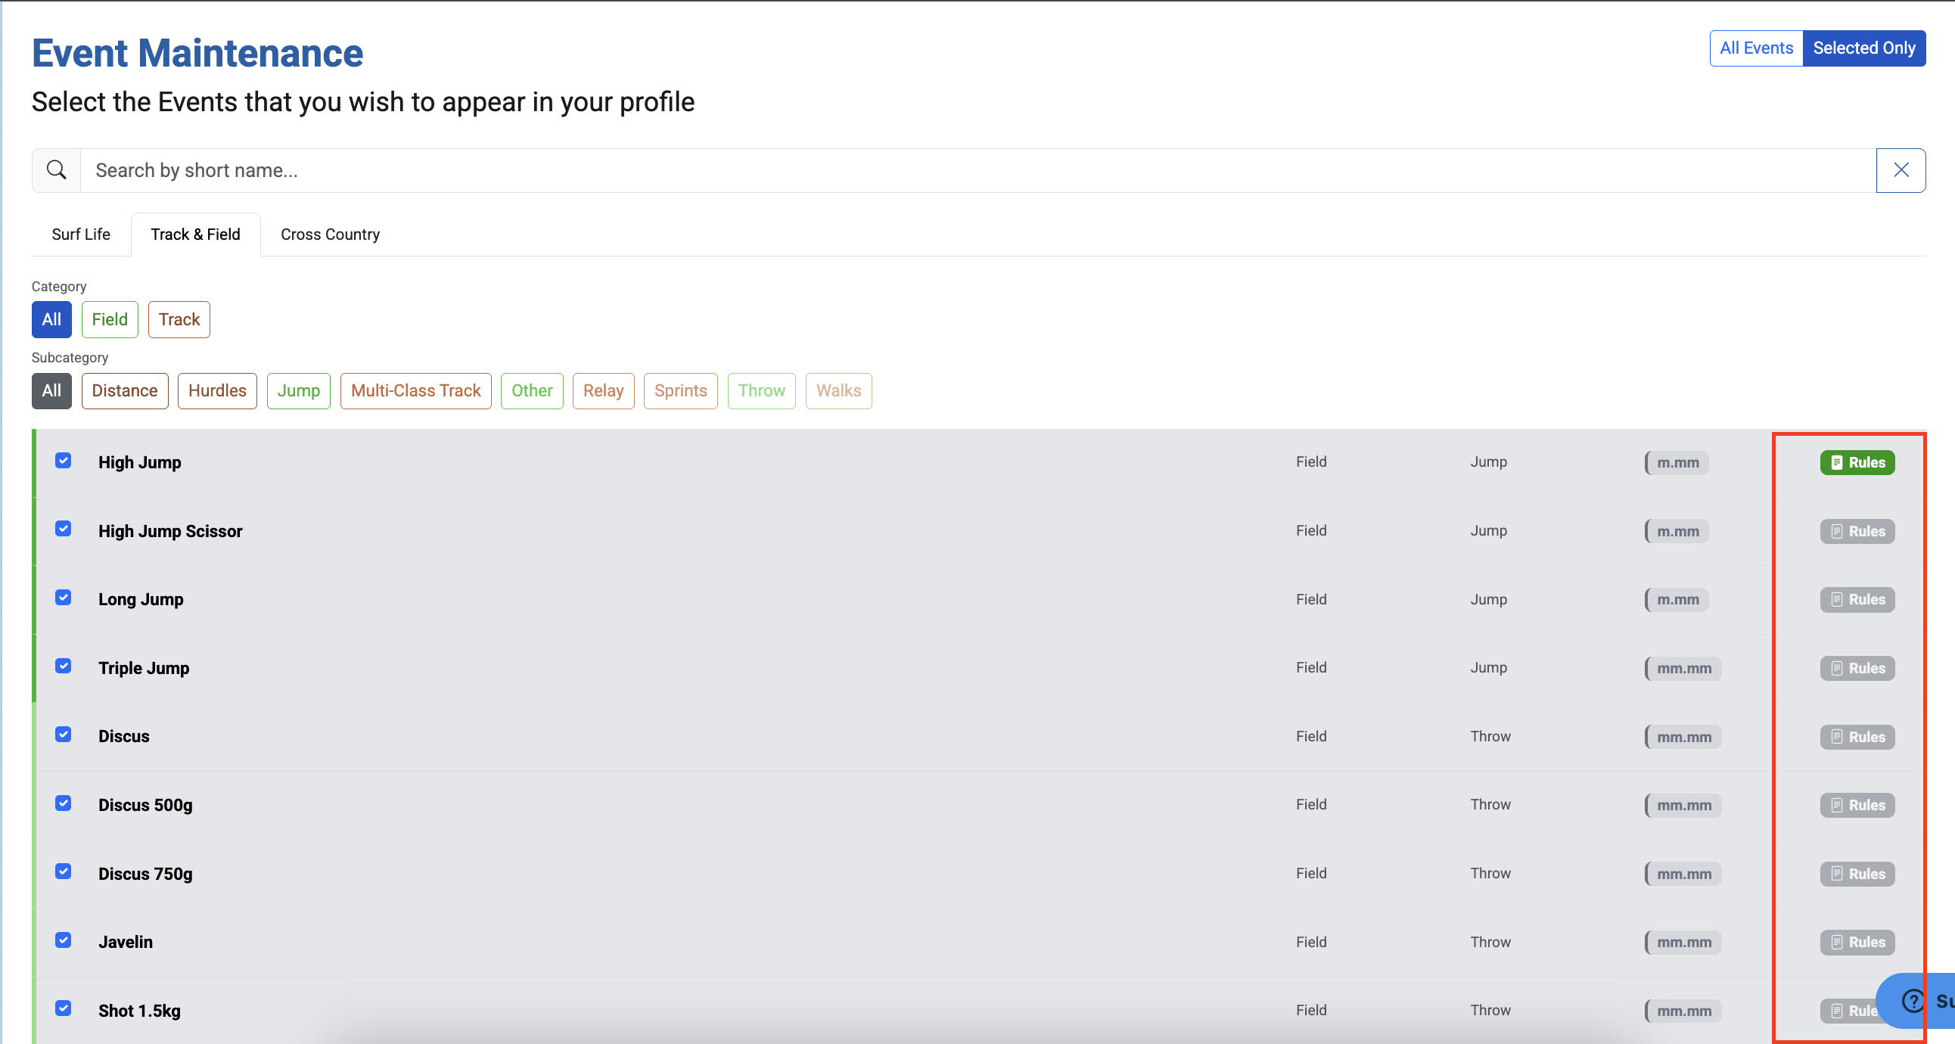The width and height of the screenshot is (1955, 1044).
Task: Filter by Other subcategory
Action: click(532, 390)
